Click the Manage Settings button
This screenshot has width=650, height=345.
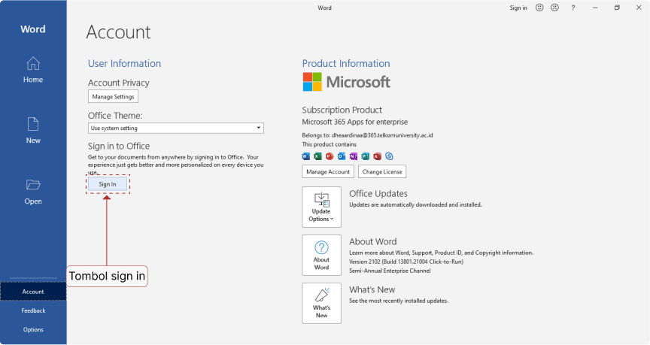(x=113, y=96)
